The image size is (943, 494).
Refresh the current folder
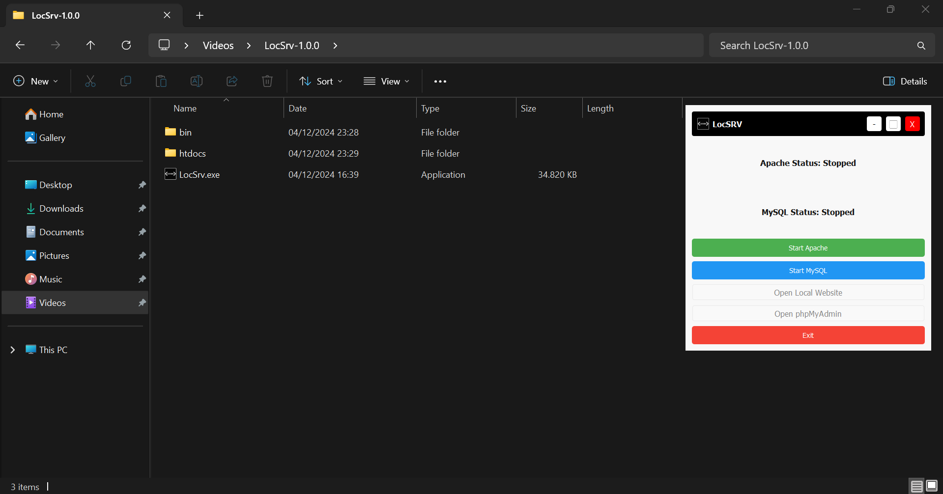126,45
